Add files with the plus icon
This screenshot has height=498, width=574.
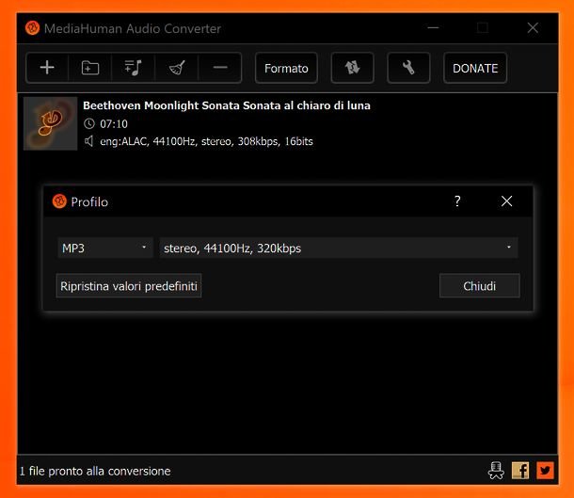(47, 68)
